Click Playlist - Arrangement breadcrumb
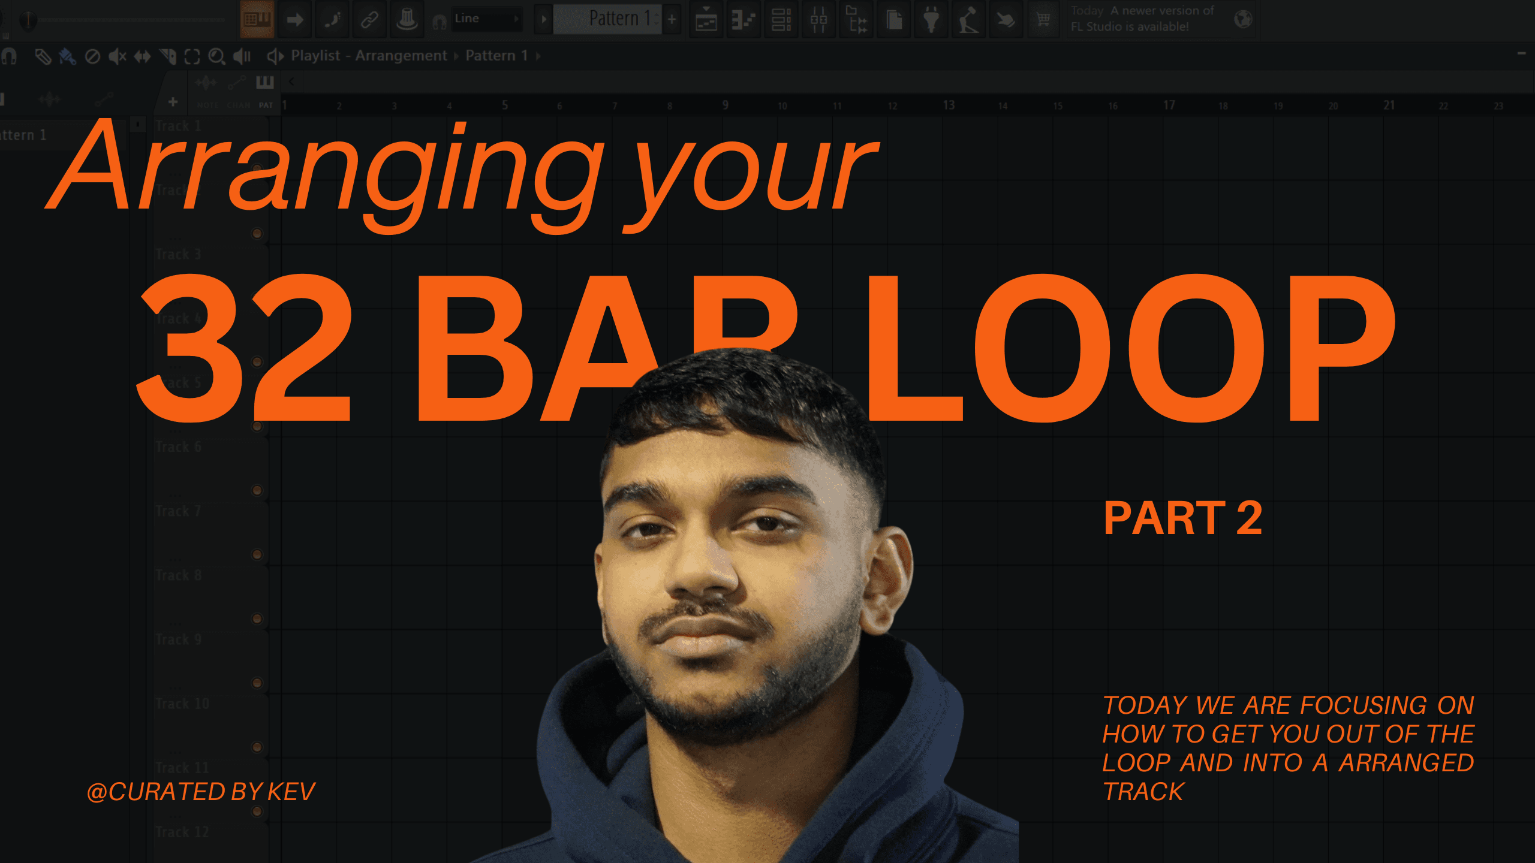The height and width of the screenshot is (863, 1535). 369,56
